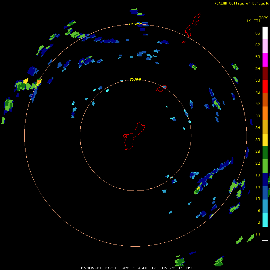Pick the light green legend swatch
This screenshot has width=270, height=270.
point(265,166)
